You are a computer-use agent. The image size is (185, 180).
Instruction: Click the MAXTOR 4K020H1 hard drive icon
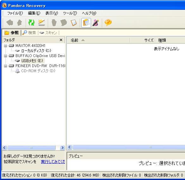[x=11, y=45]
